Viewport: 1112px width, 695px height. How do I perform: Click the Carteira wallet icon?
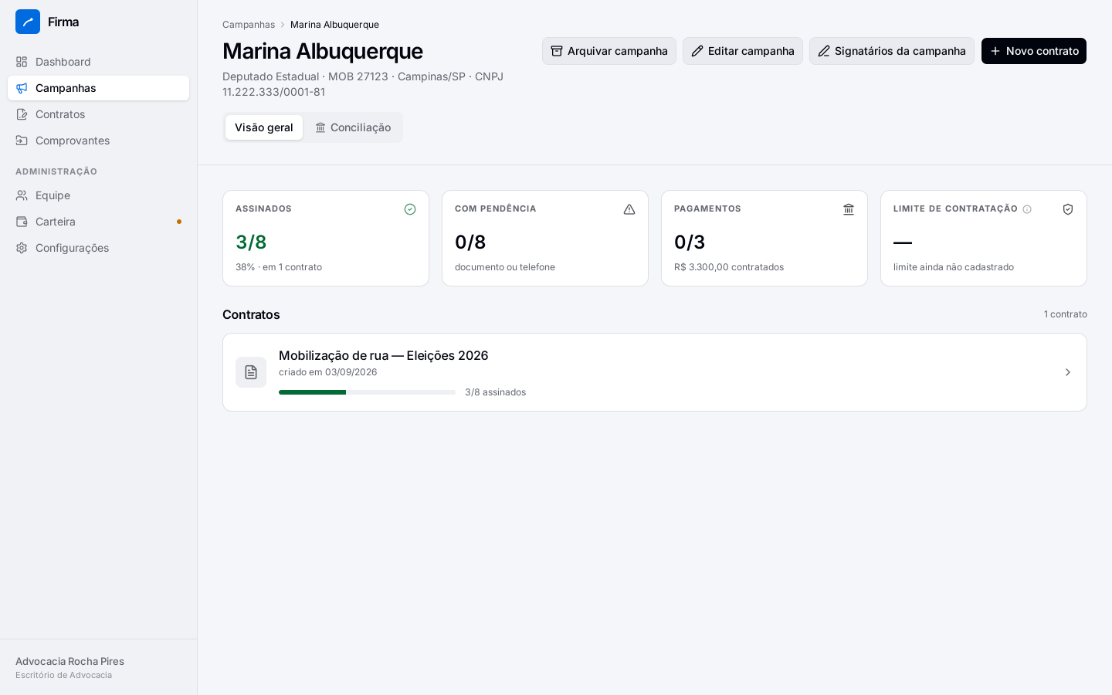point(22,222)
